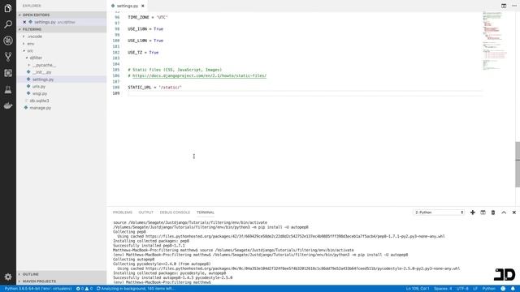Open the Extensions view

8,73
